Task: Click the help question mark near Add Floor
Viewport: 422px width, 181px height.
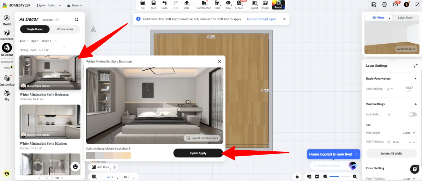Action: pos(115,167)
